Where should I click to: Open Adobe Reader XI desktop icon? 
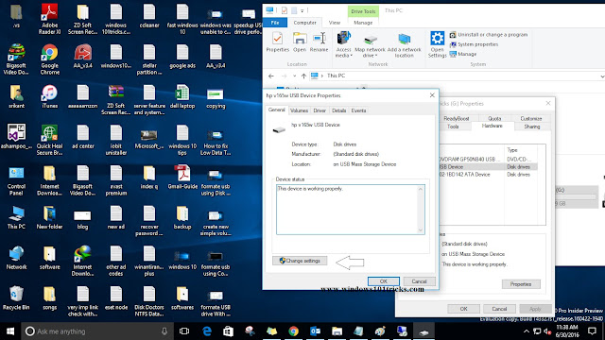point(49,19)
